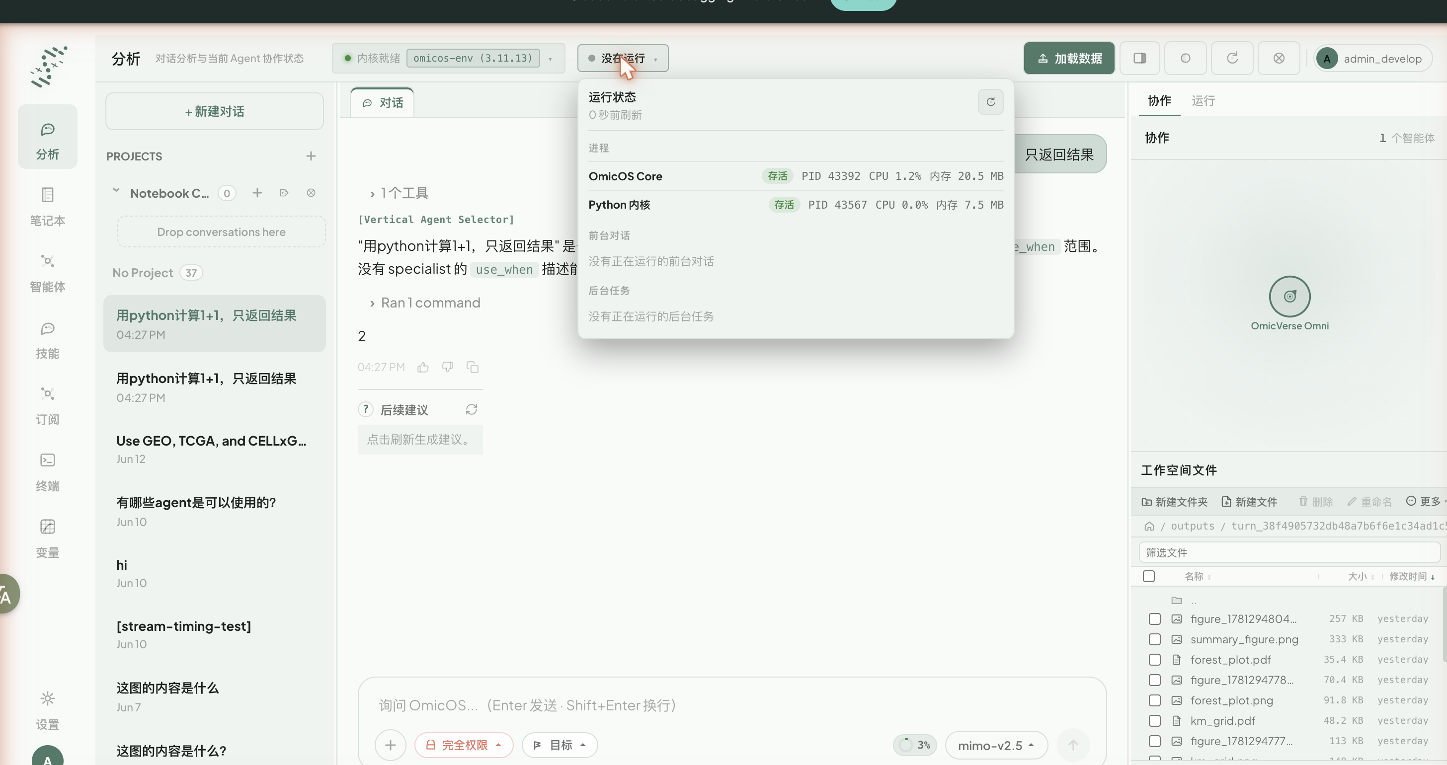Open the 技能 skills section
Viewport: 1447px width, 765px height.
(x=48, y=339)
